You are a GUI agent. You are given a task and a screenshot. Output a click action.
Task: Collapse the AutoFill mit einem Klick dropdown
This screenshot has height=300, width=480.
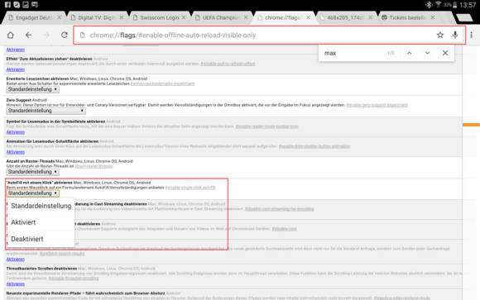(x=33, y=193)
